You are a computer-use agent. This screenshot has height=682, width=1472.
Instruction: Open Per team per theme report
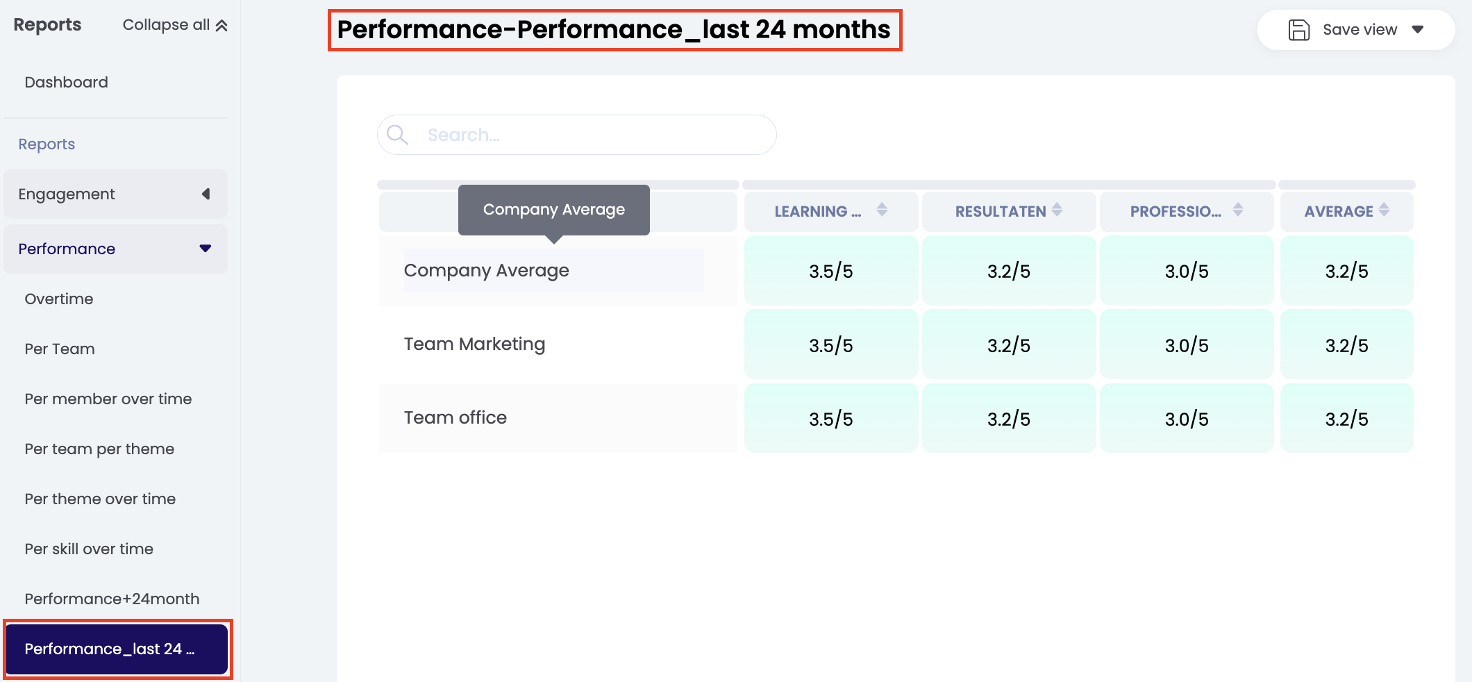(x=99, y=449)
